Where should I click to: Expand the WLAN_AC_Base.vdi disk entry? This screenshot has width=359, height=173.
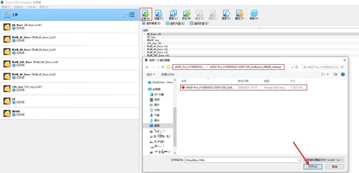coord(144,46)
